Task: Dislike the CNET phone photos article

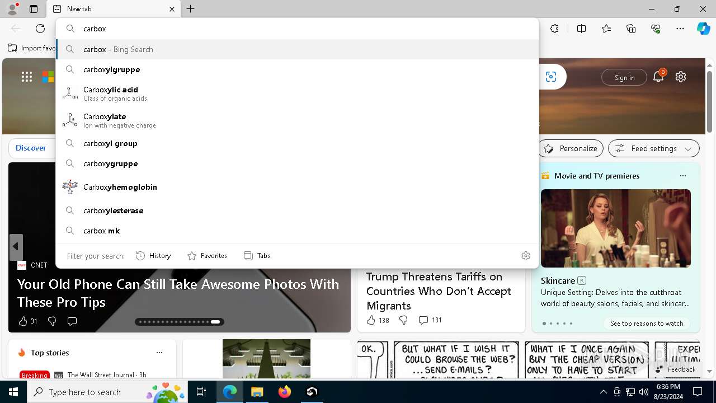Action: click(52, 321)
